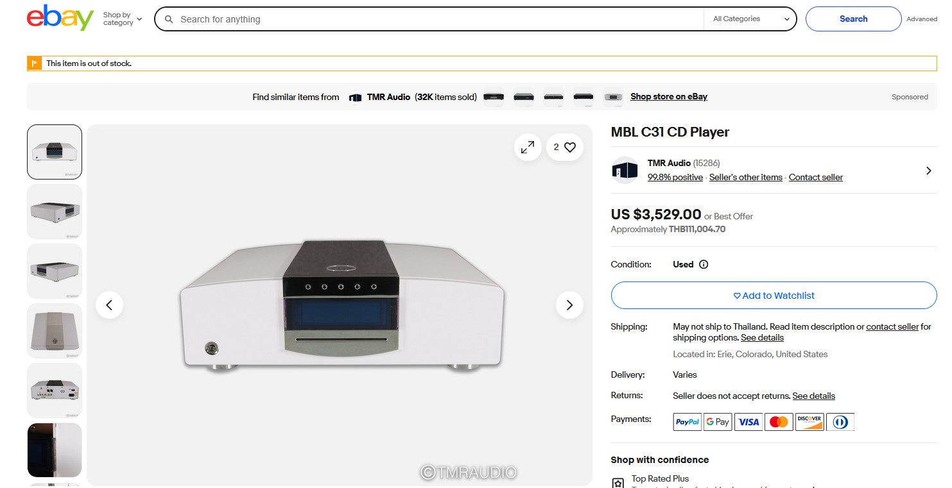Click the Search button
Image resolution: width=952 pixels, height=488 pixels.
[x=853, y=19]
